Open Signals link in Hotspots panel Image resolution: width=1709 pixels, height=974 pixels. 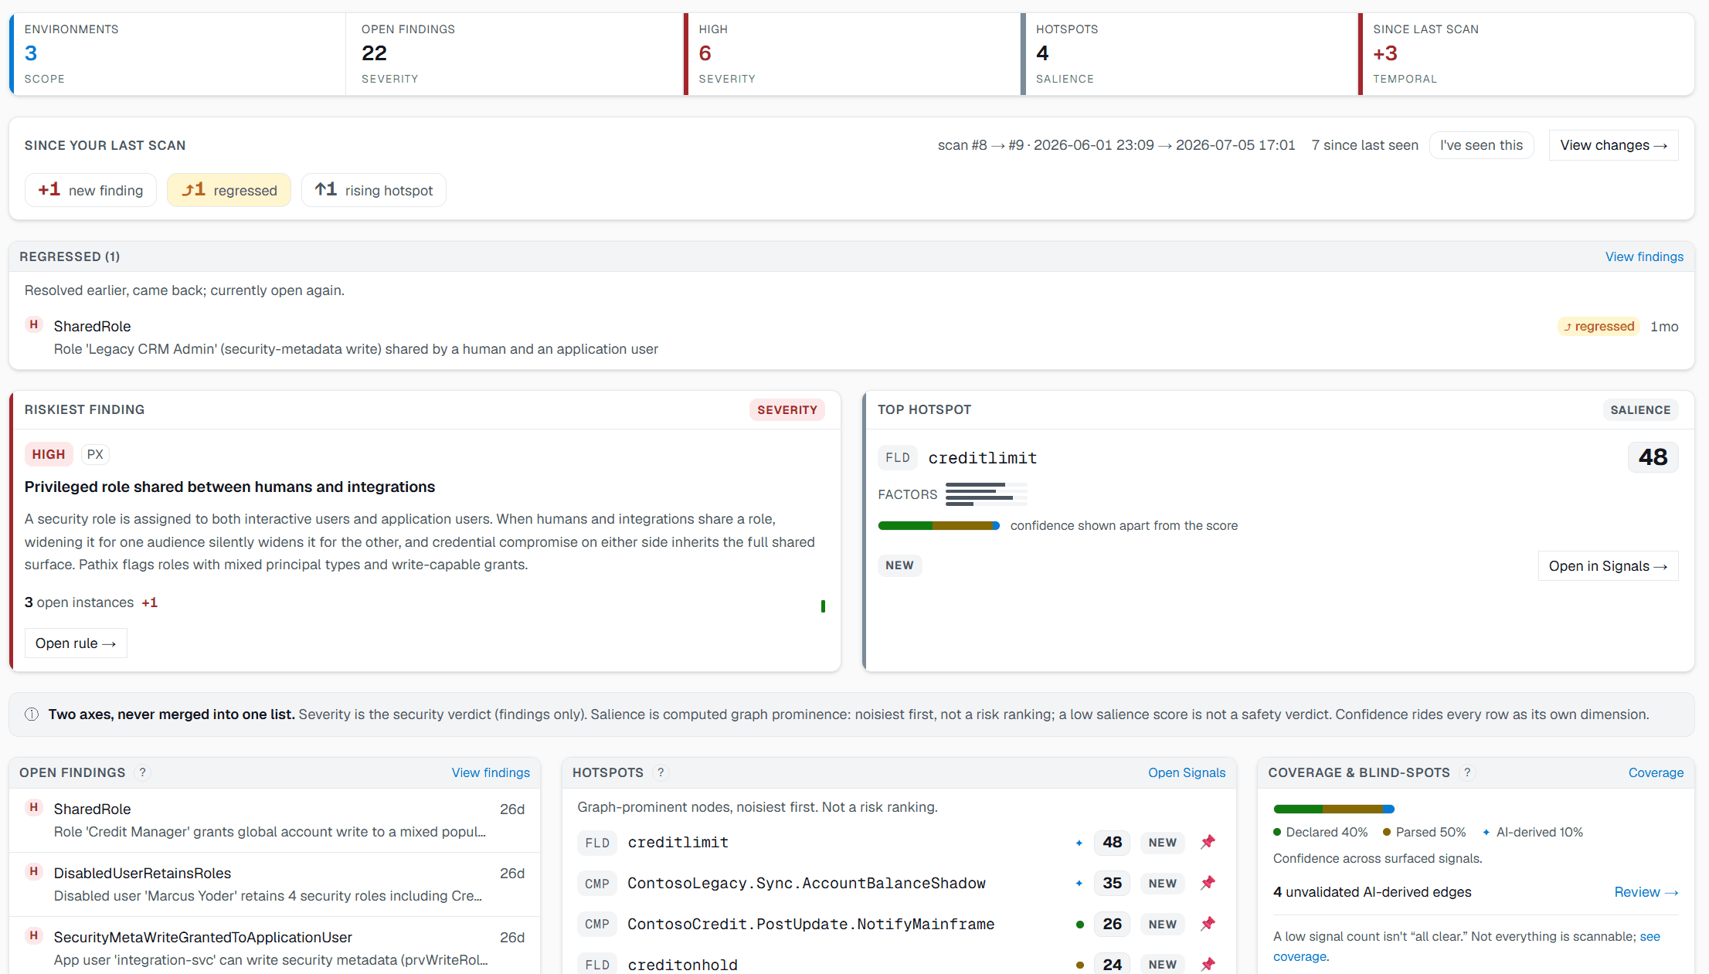[x=1187, y=772]
